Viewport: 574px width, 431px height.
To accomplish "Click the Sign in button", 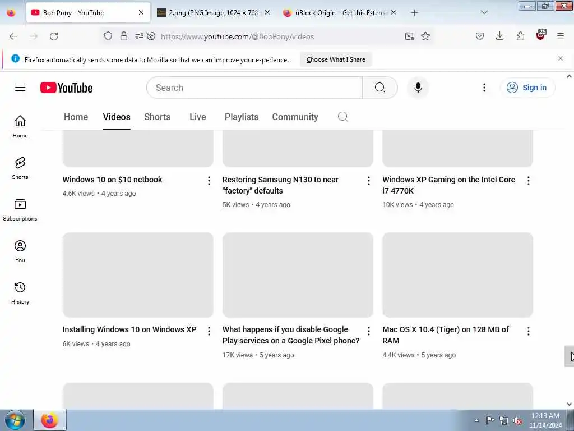I will click(527, 88).
